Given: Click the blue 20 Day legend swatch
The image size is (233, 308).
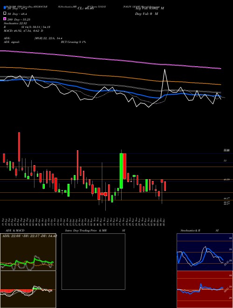Looking at the screenshot, I should (x=5, y=8).
